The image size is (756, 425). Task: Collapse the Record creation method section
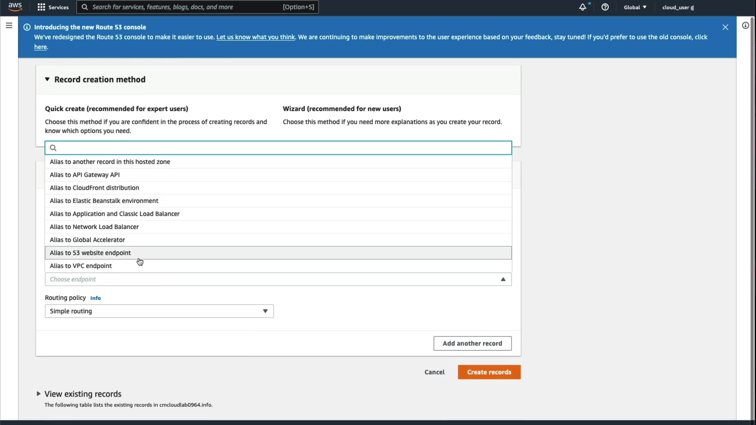[x=47, y=79]
